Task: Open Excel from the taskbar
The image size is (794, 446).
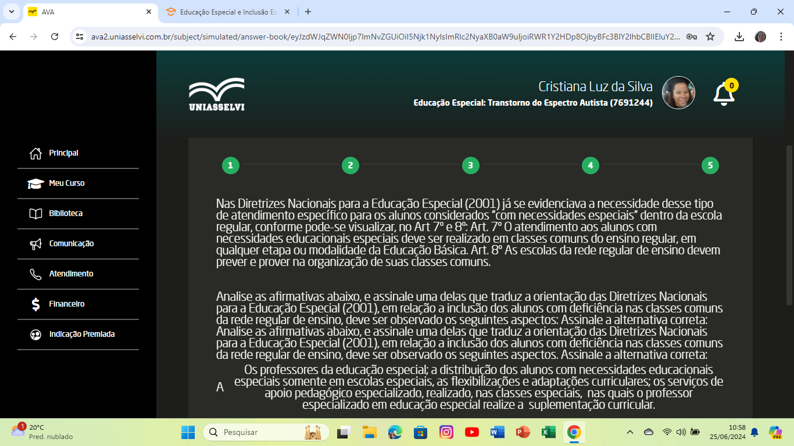Action: point(548,432)
